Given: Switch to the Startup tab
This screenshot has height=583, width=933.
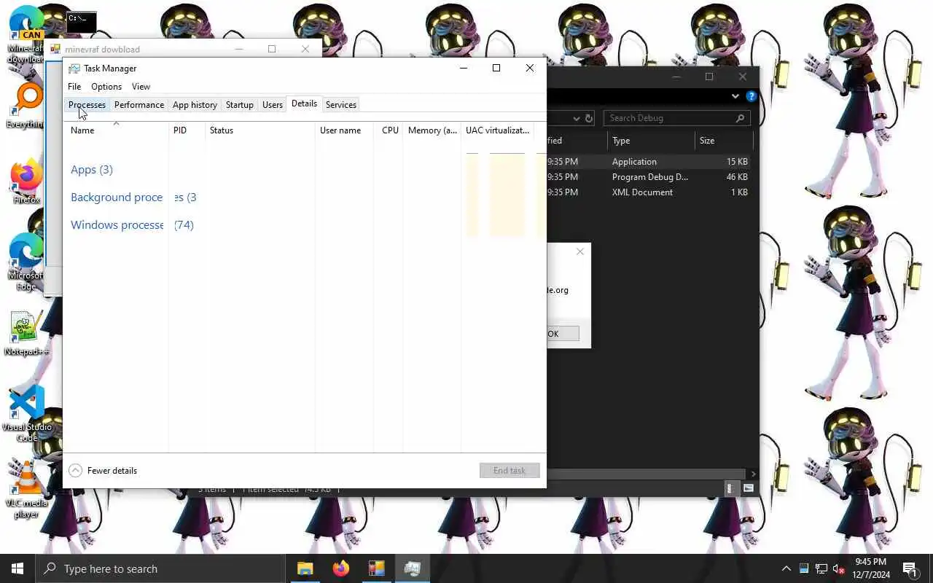Looking at the screenshot, I should [x=240, y=105].
